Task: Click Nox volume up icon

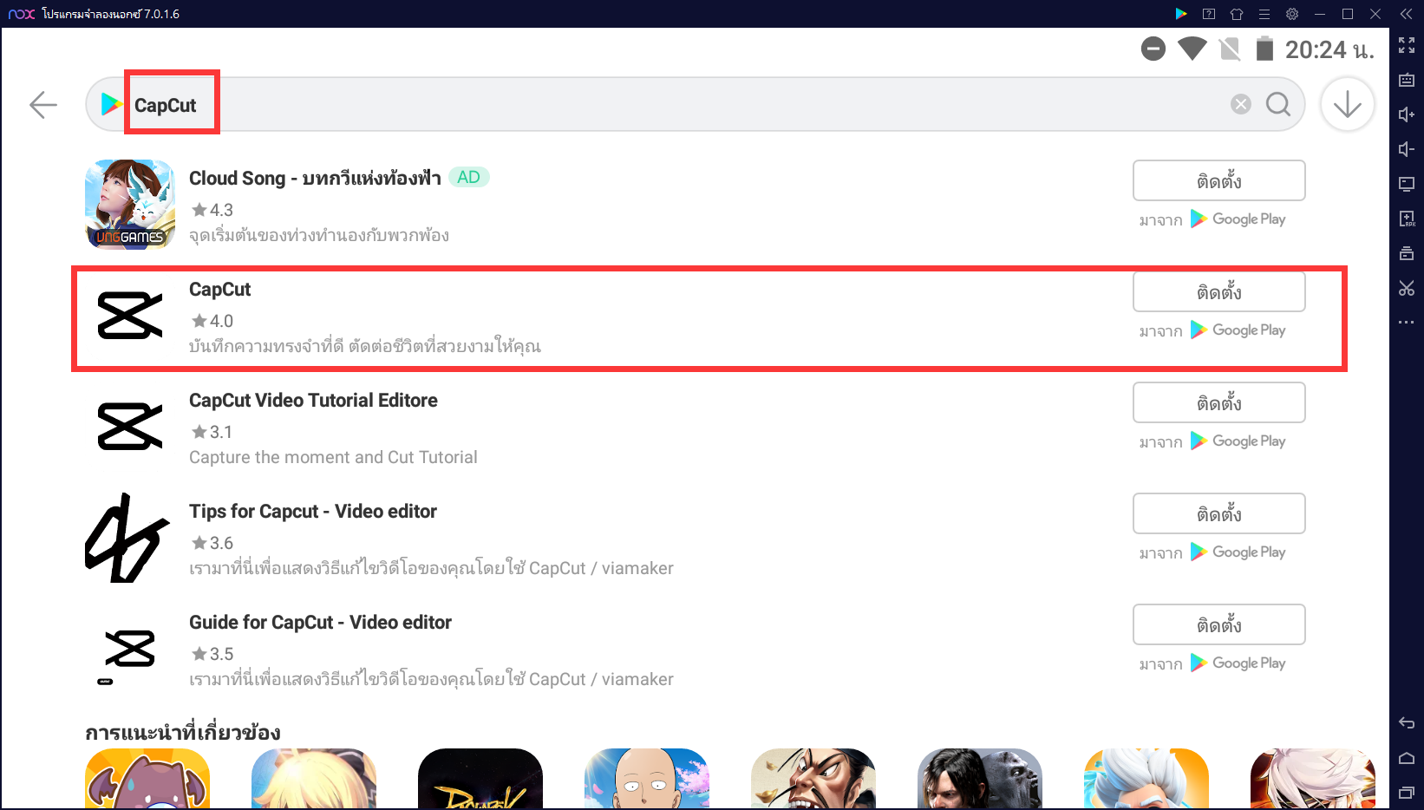Action: (1407, 114)
